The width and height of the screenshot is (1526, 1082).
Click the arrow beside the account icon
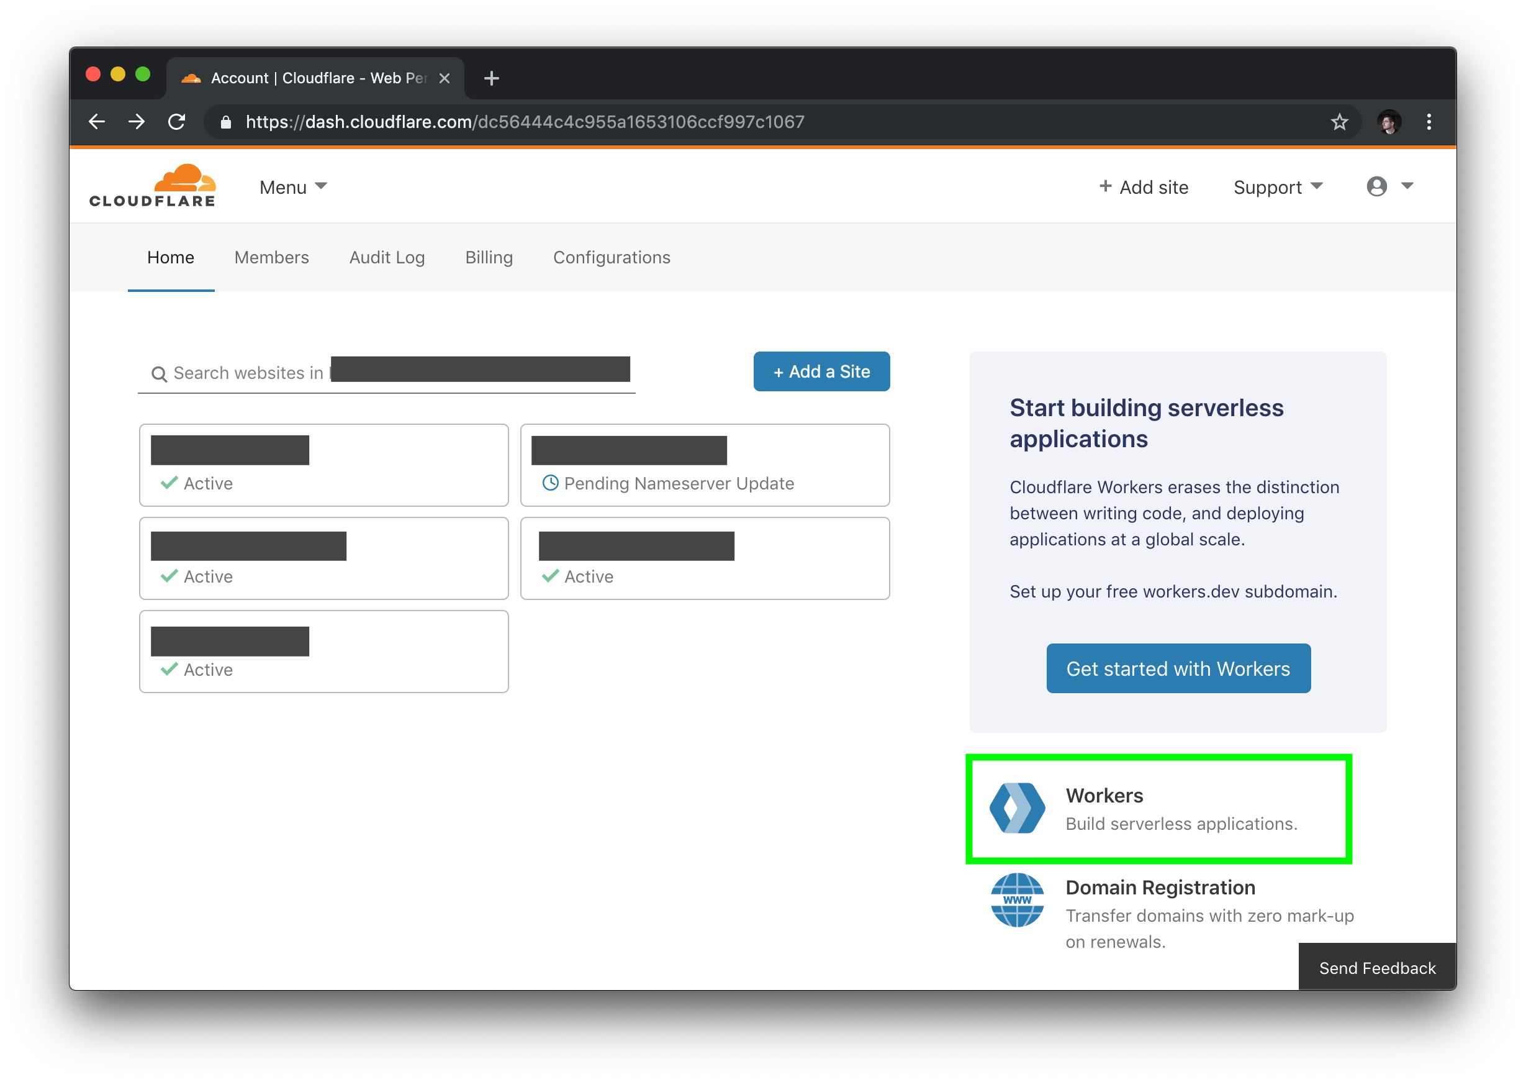point(1407,186)
